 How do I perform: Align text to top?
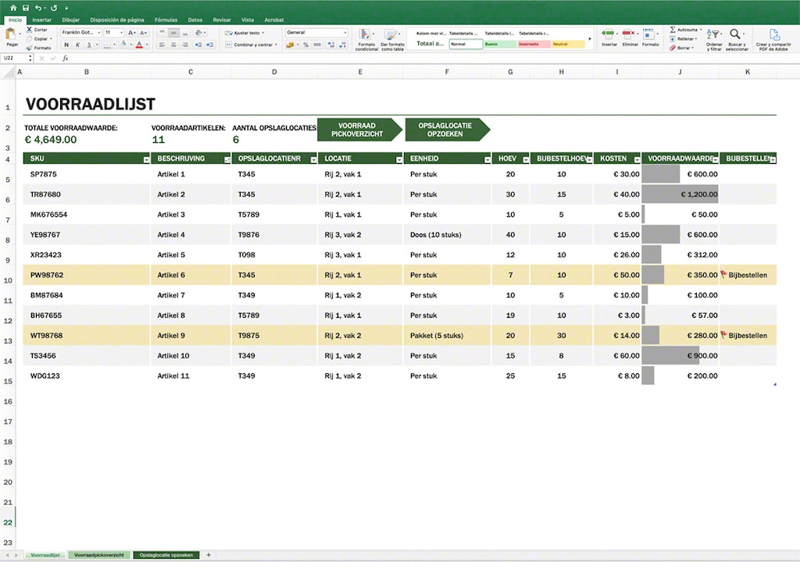pyautogui.click(x=162, y=33)
